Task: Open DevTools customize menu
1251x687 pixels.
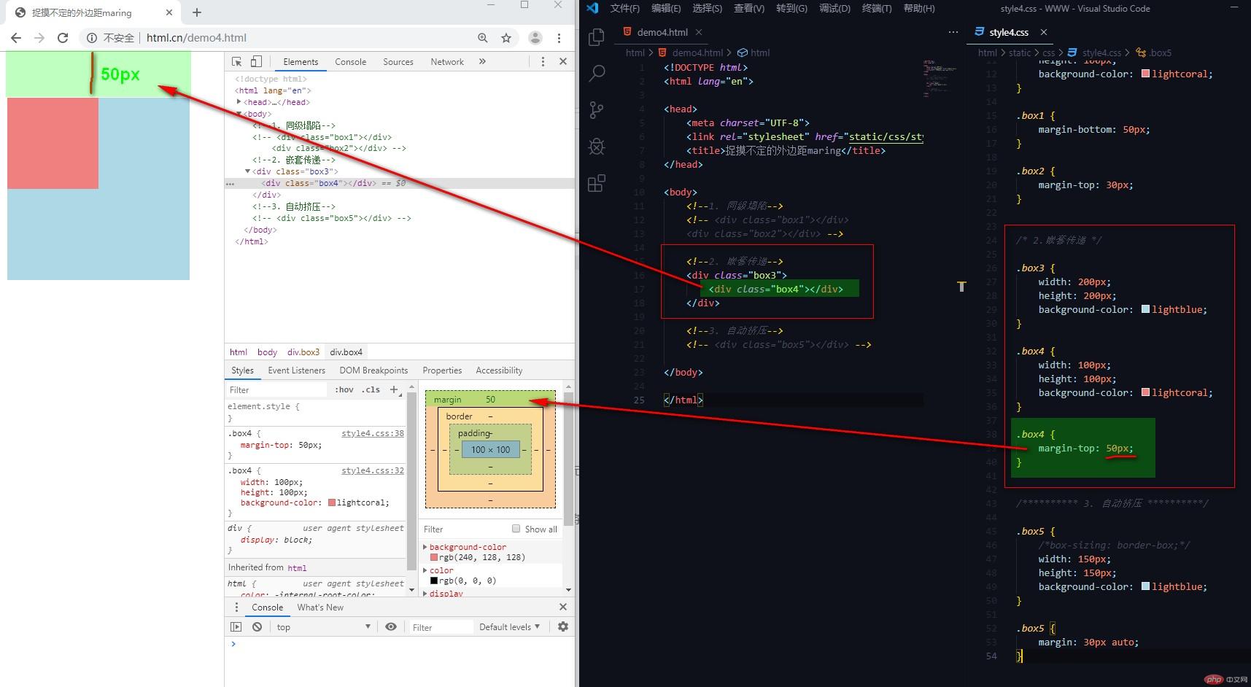Action: coord(543,62)
